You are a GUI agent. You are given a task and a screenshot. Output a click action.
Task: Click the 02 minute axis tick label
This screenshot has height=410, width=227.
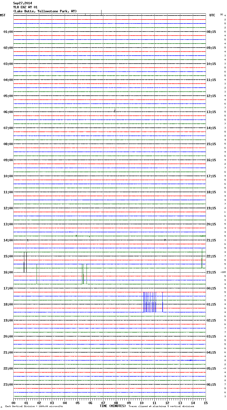coord(39,403)
